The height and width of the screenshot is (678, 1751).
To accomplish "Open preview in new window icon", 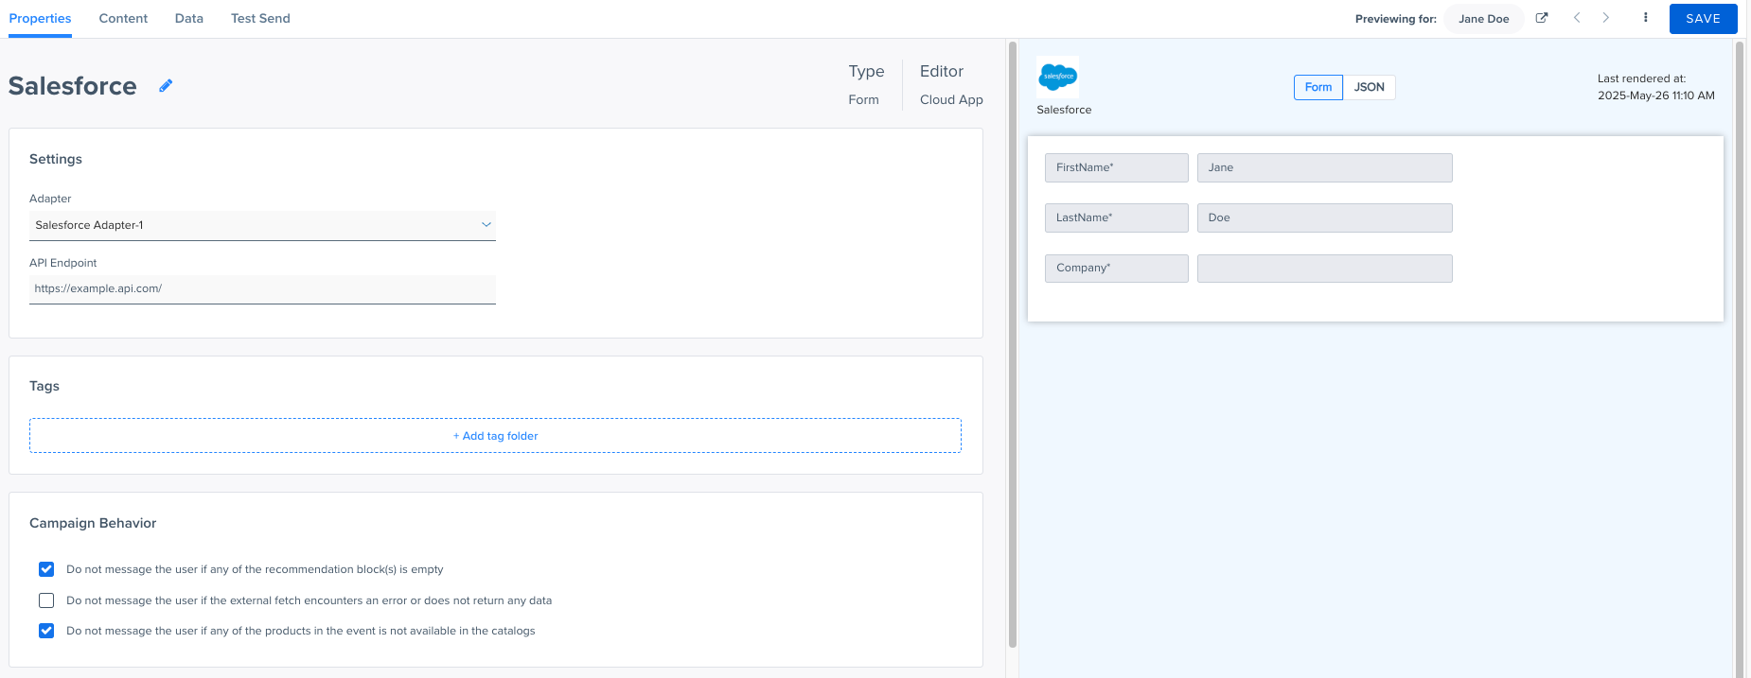I will pyautogui.click(x=1542, y=18).
